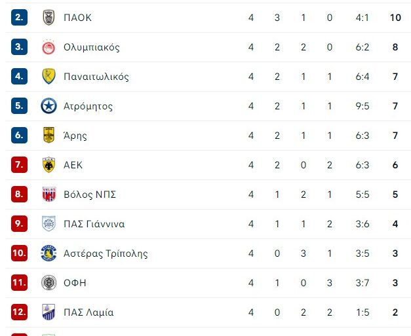Click the red position 12 badge
The width and height of the screenshot is (411, 336).
tap(19, 312)
